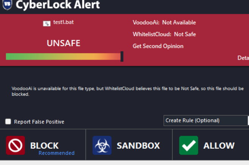Viewport: 249px width, 165px height.
Task: Open the Create Rule (Optional) dropdown
Action: click(206, 120)
